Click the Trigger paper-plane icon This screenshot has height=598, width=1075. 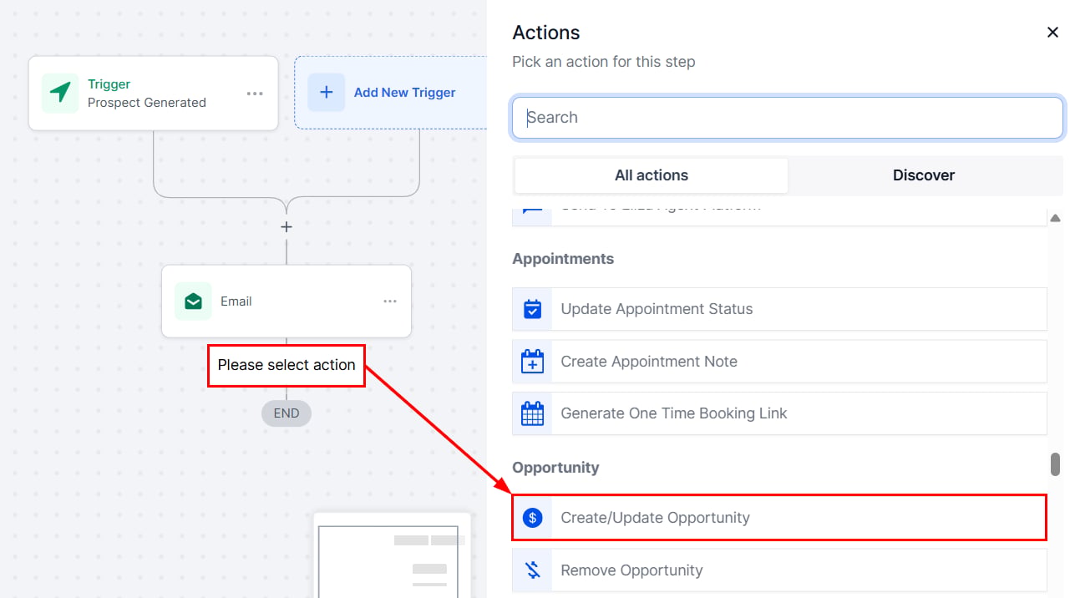coord(60,93)
